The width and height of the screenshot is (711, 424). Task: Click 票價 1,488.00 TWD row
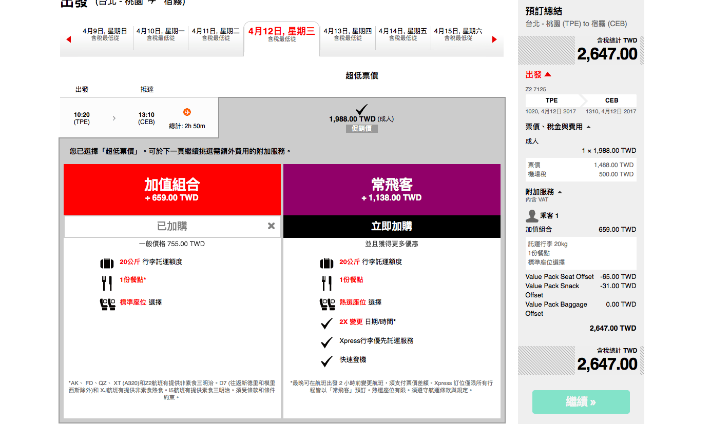point(581,165)
